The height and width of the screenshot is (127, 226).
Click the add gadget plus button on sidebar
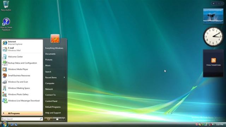[x=213, y=4]
